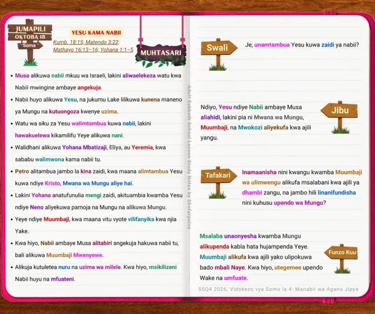
Task: Click the red name "Yeremia"
Action: [x=142, y=148]
